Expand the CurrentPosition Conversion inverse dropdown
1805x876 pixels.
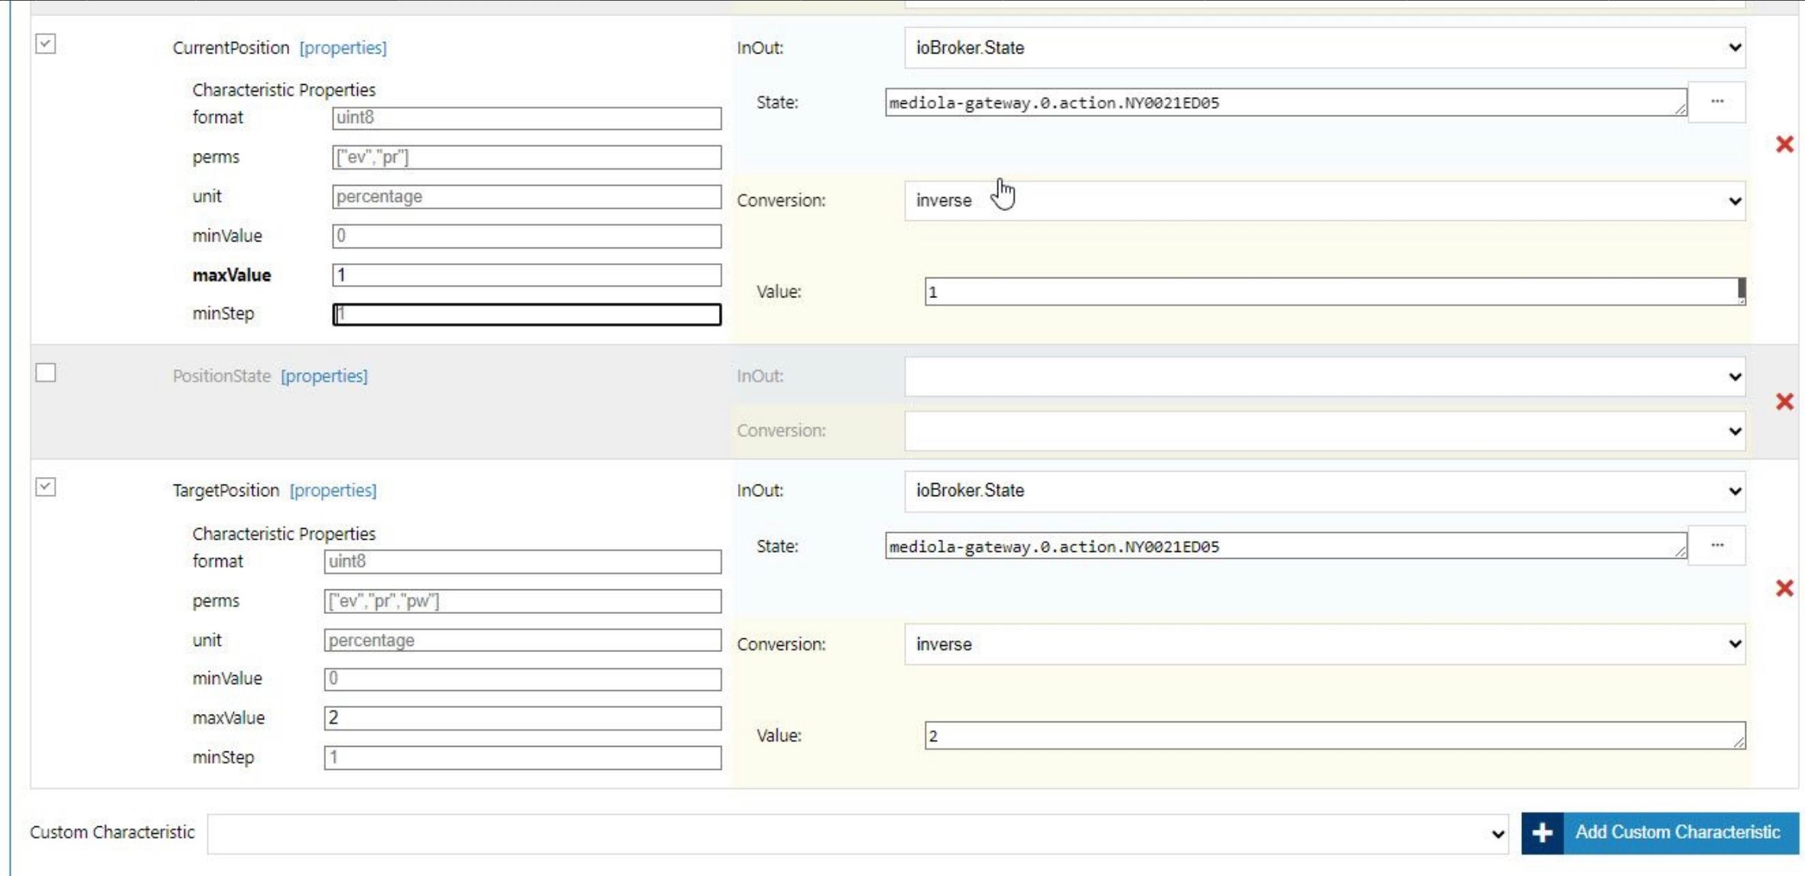click(1324, 201)
